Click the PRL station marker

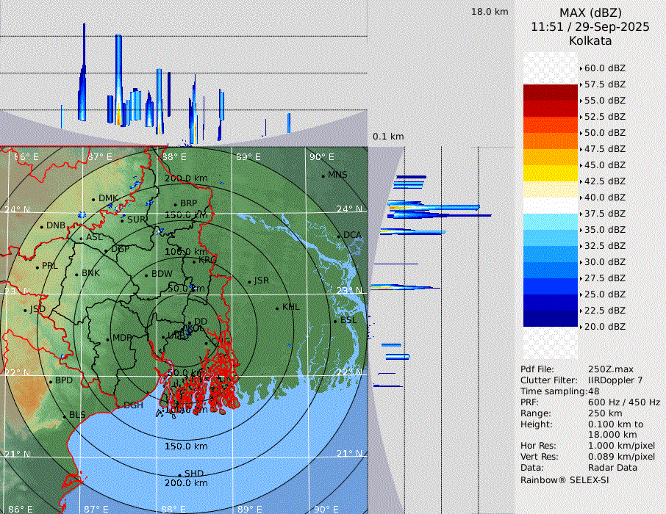pos(37,267)
